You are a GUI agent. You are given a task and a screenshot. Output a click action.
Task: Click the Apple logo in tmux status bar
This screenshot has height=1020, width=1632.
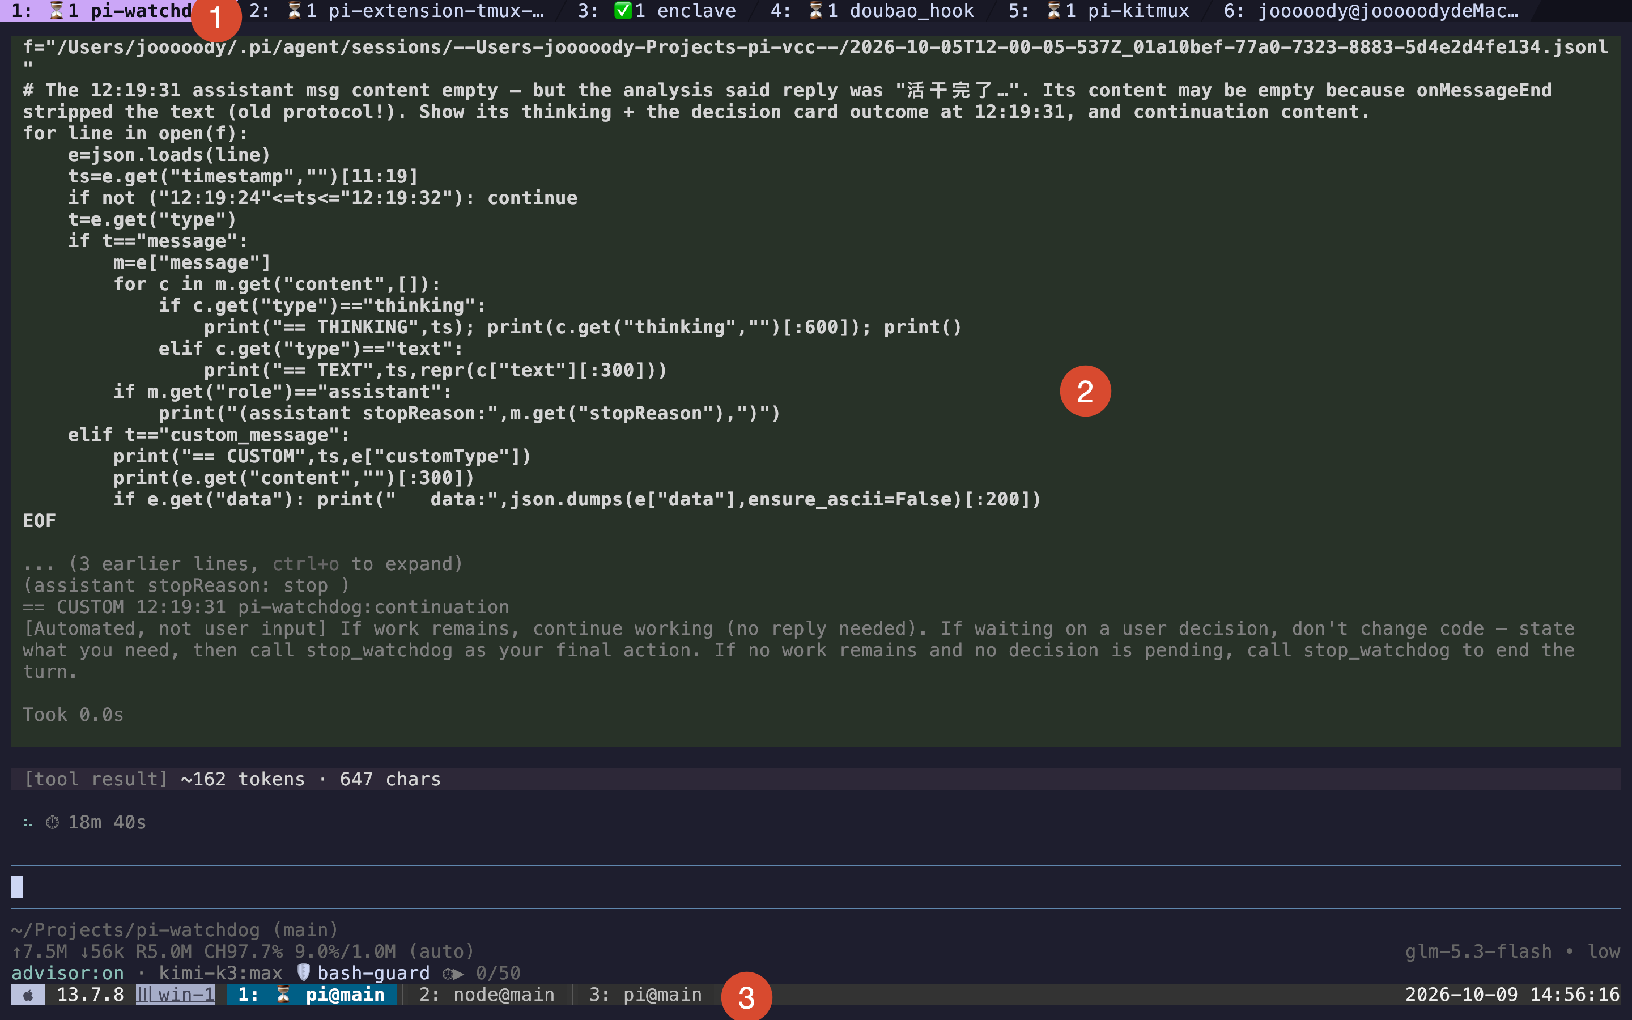pos(28,994)
